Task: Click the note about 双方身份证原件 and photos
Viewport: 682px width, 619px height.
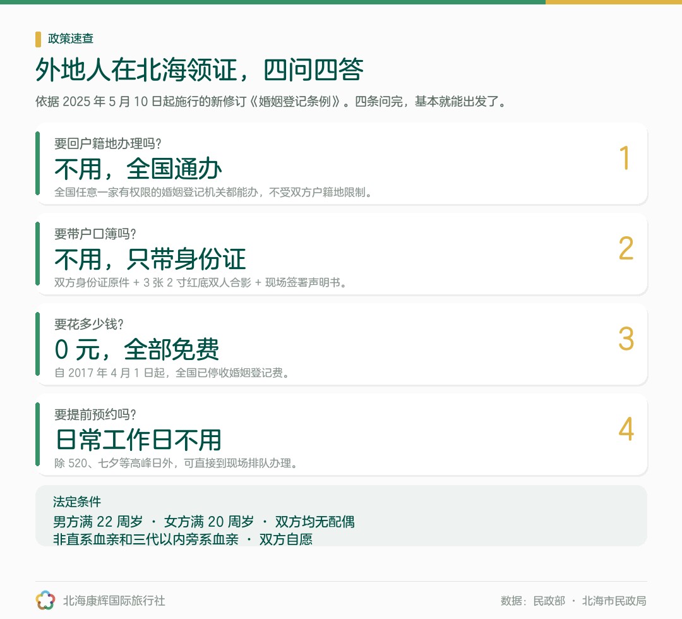Action: pos(201,282)
